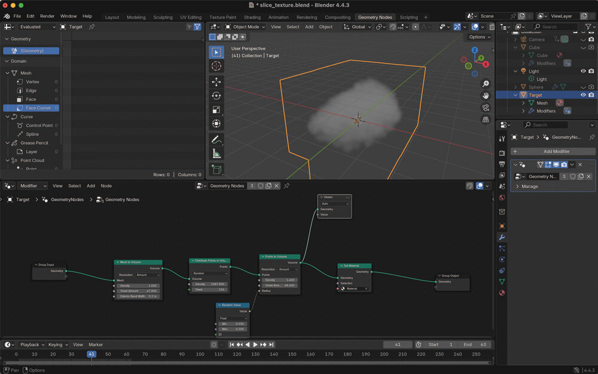Viewport: 598px width, 374px height.
Task: Switch to the Shading workspace tab
Action: pyautogui.click(x=252, y=17)
